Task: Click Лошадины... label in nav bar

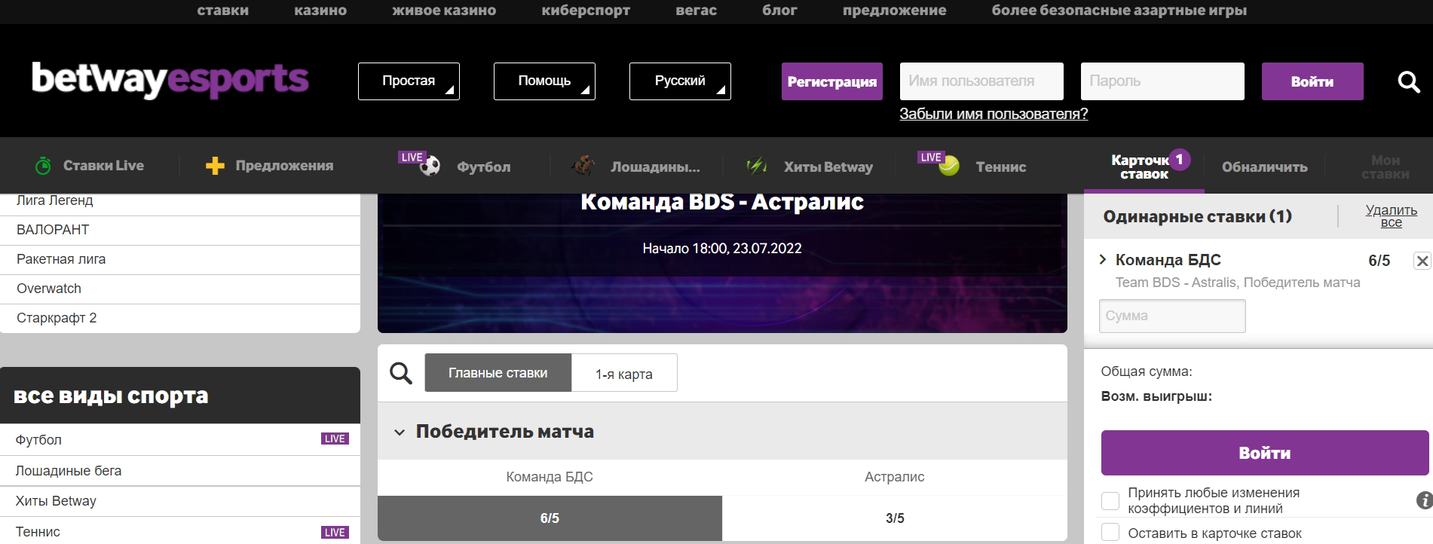Action: click(x=655, y=167)
